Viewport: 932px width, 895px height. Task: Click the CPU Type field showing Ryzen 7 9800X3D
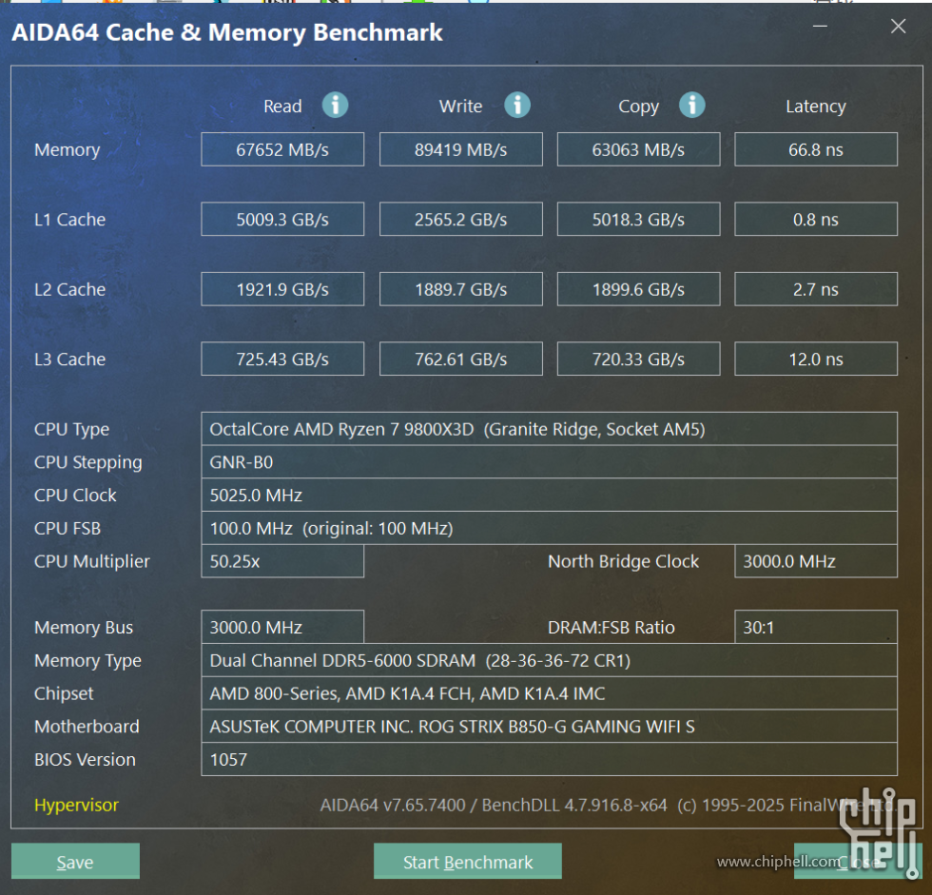549,429
